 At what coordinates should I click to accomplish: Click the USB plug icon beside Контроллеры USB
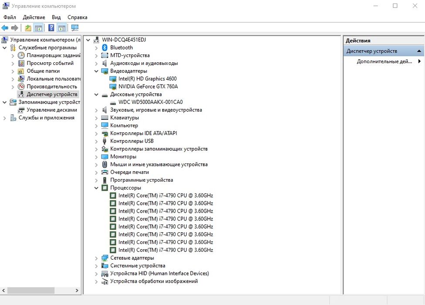(x=105, y=141)
